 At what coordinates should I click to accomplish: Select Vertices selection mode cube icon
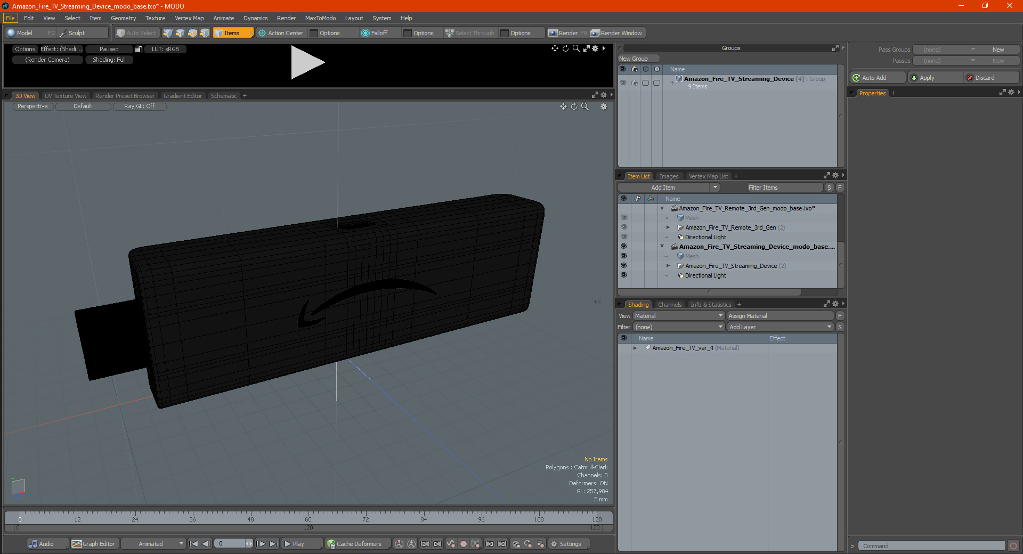pyautogui.click(x=168, y=33)
